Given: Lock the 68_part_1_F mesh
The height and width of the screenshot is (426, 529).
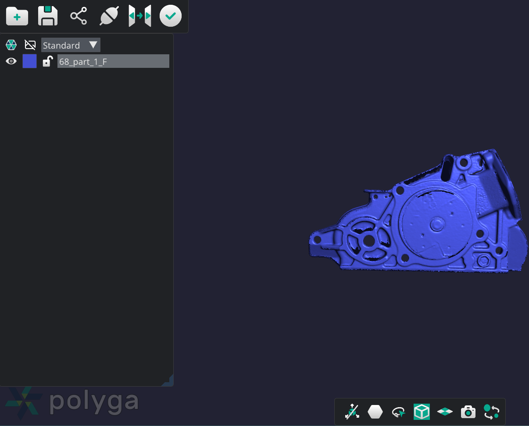Looking at the screenshot, I should tap(47, 61).
